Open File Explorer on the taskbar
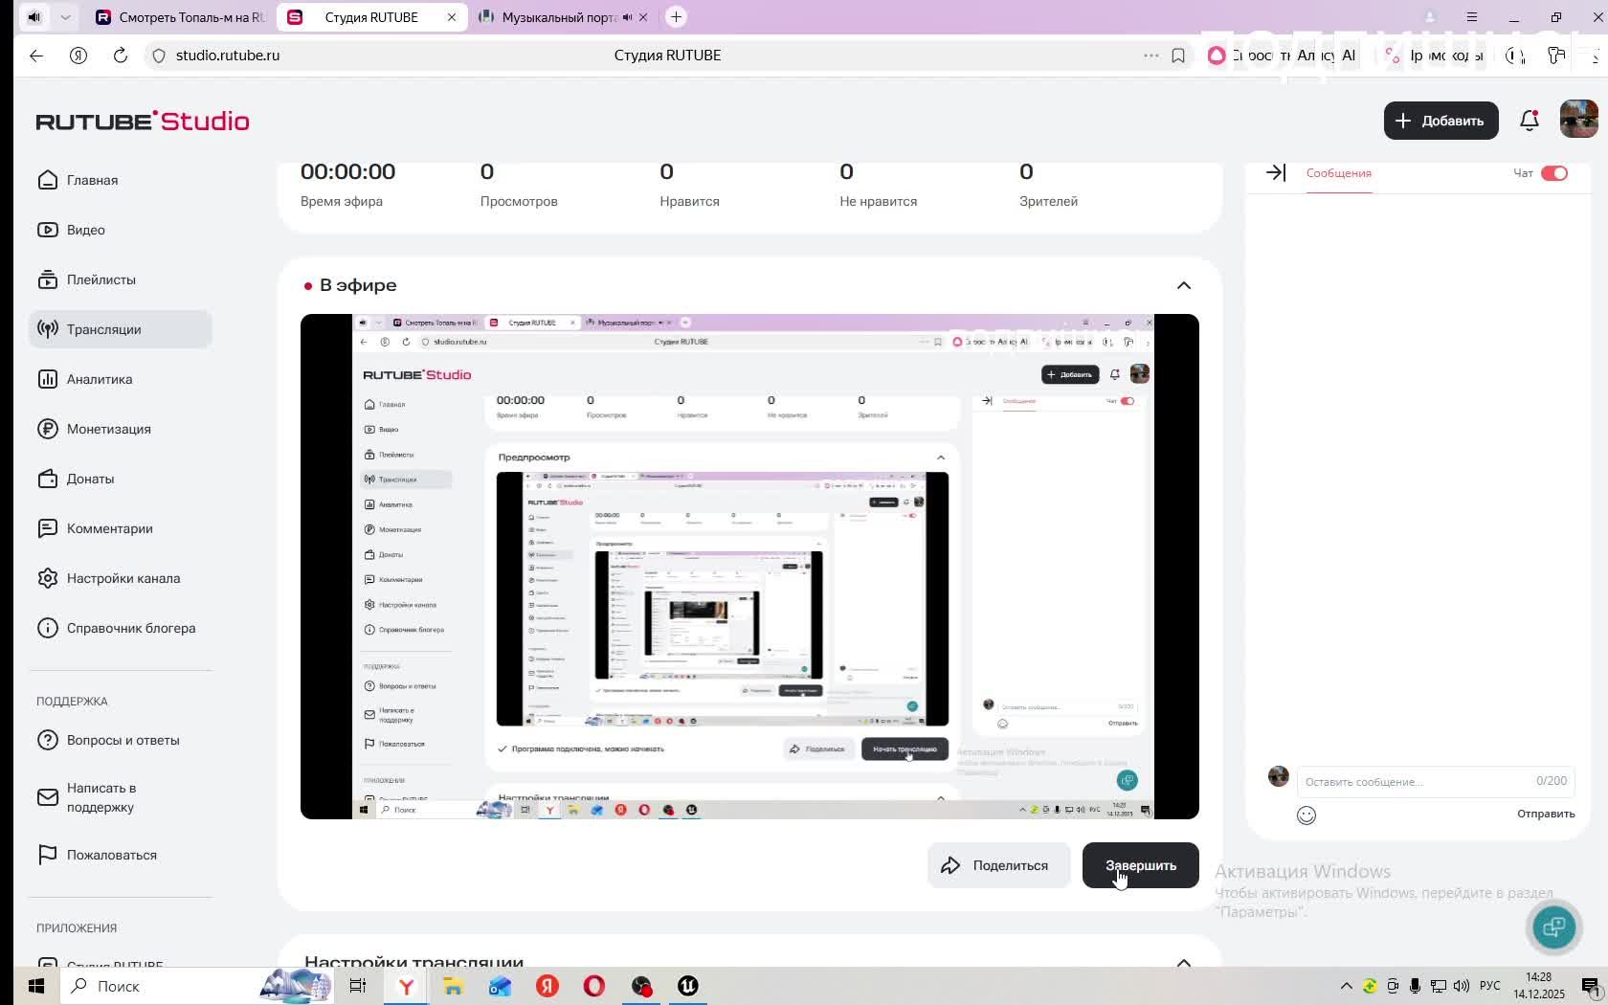The width and height of the screenshot is (1608, 1005). coord(453,986)
